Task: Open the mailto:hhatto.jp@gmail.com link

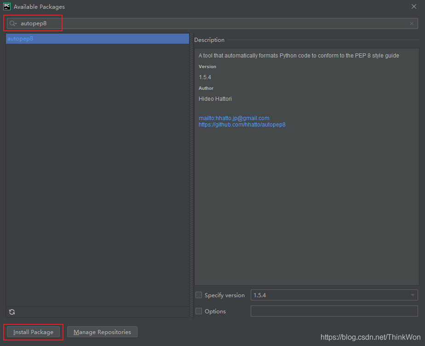Action: (x=234, y=118)
